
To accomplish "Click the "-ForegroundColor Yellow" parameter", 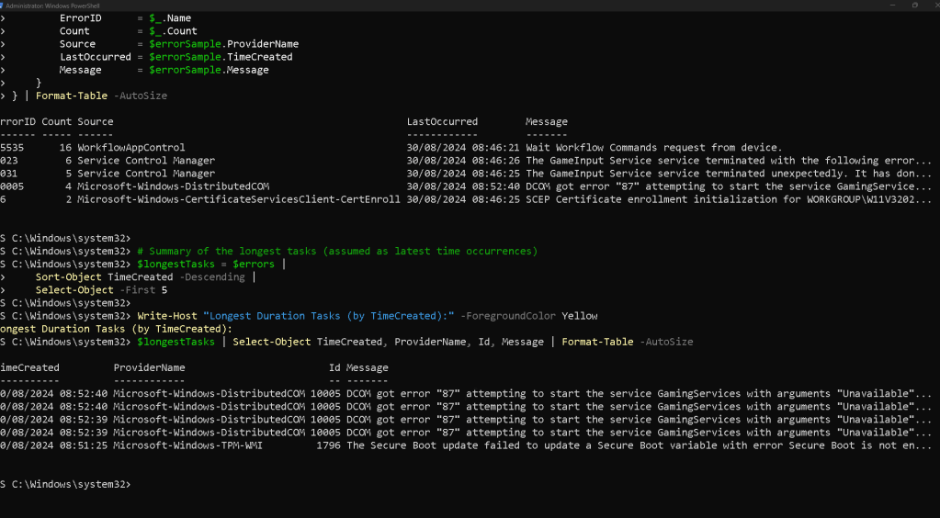I will (x=528, y=316).
